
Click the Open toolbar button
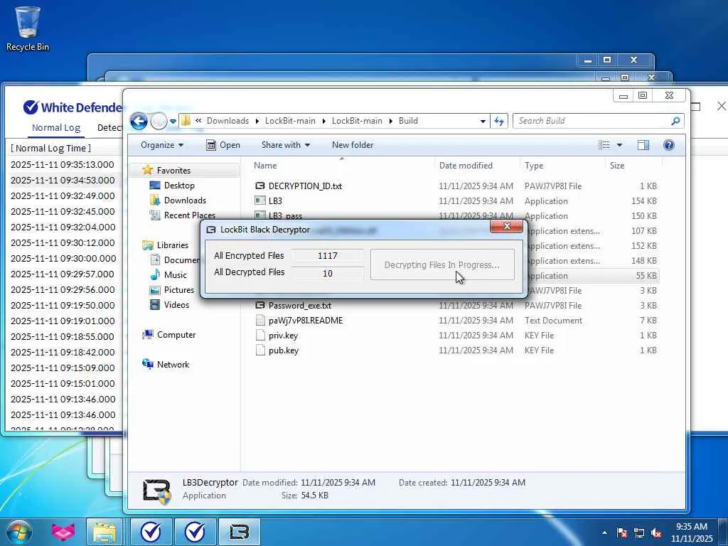223,145
